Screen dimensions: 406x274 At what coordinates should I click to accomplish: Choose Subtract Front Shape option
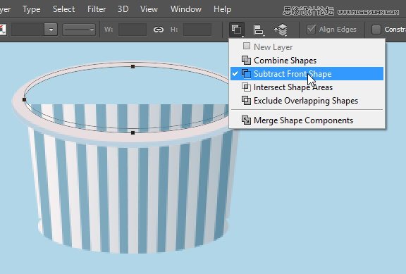[x=307, y=74]
